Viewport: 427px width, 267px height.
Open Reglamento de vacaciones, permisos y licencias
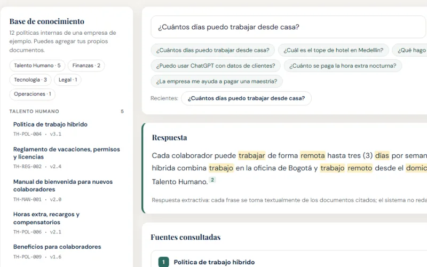(67, 153)
